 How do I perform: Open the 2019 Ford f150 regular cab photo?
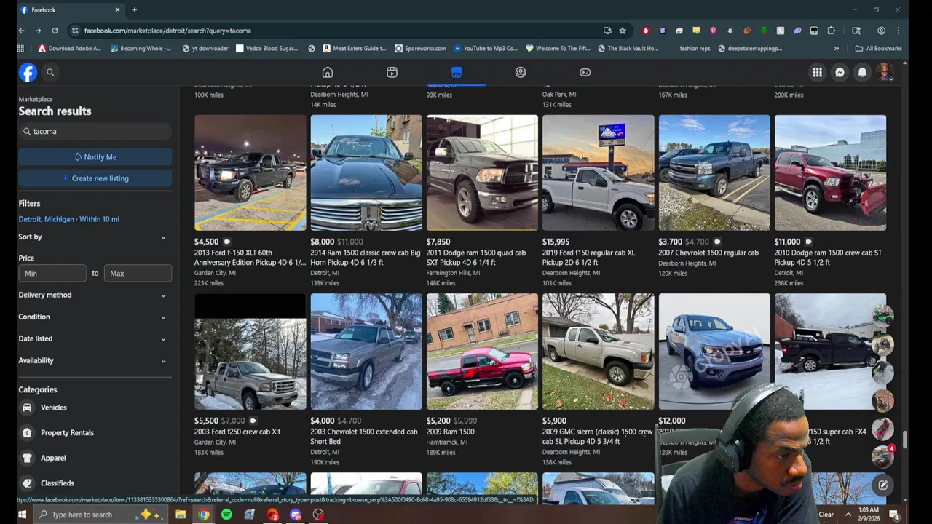tap(599, 172)
